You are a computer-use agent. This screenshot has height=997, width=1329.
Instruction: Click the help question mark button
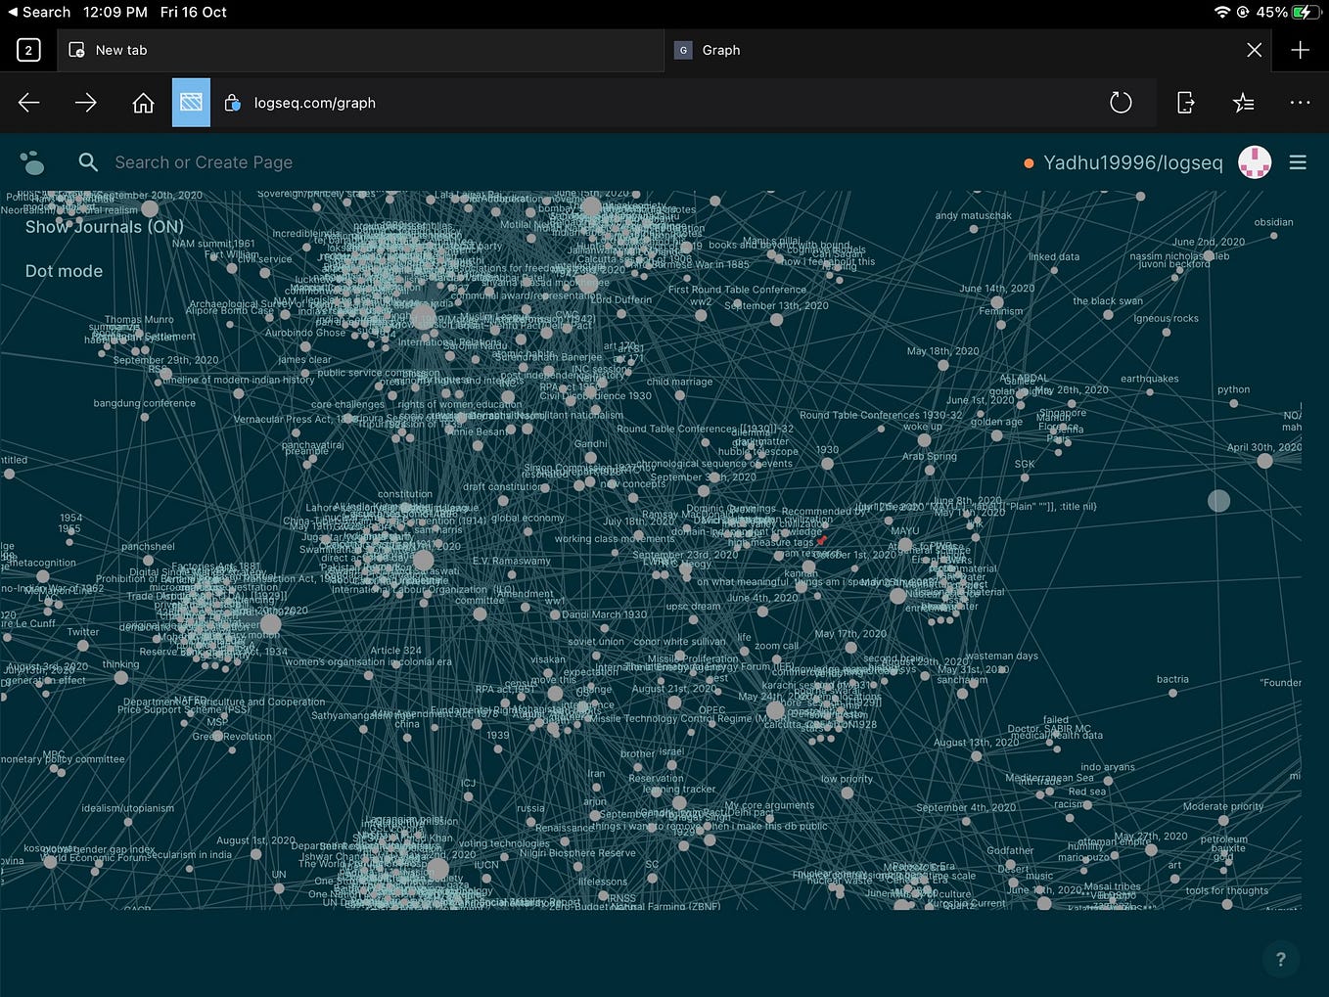point(1280,959)
